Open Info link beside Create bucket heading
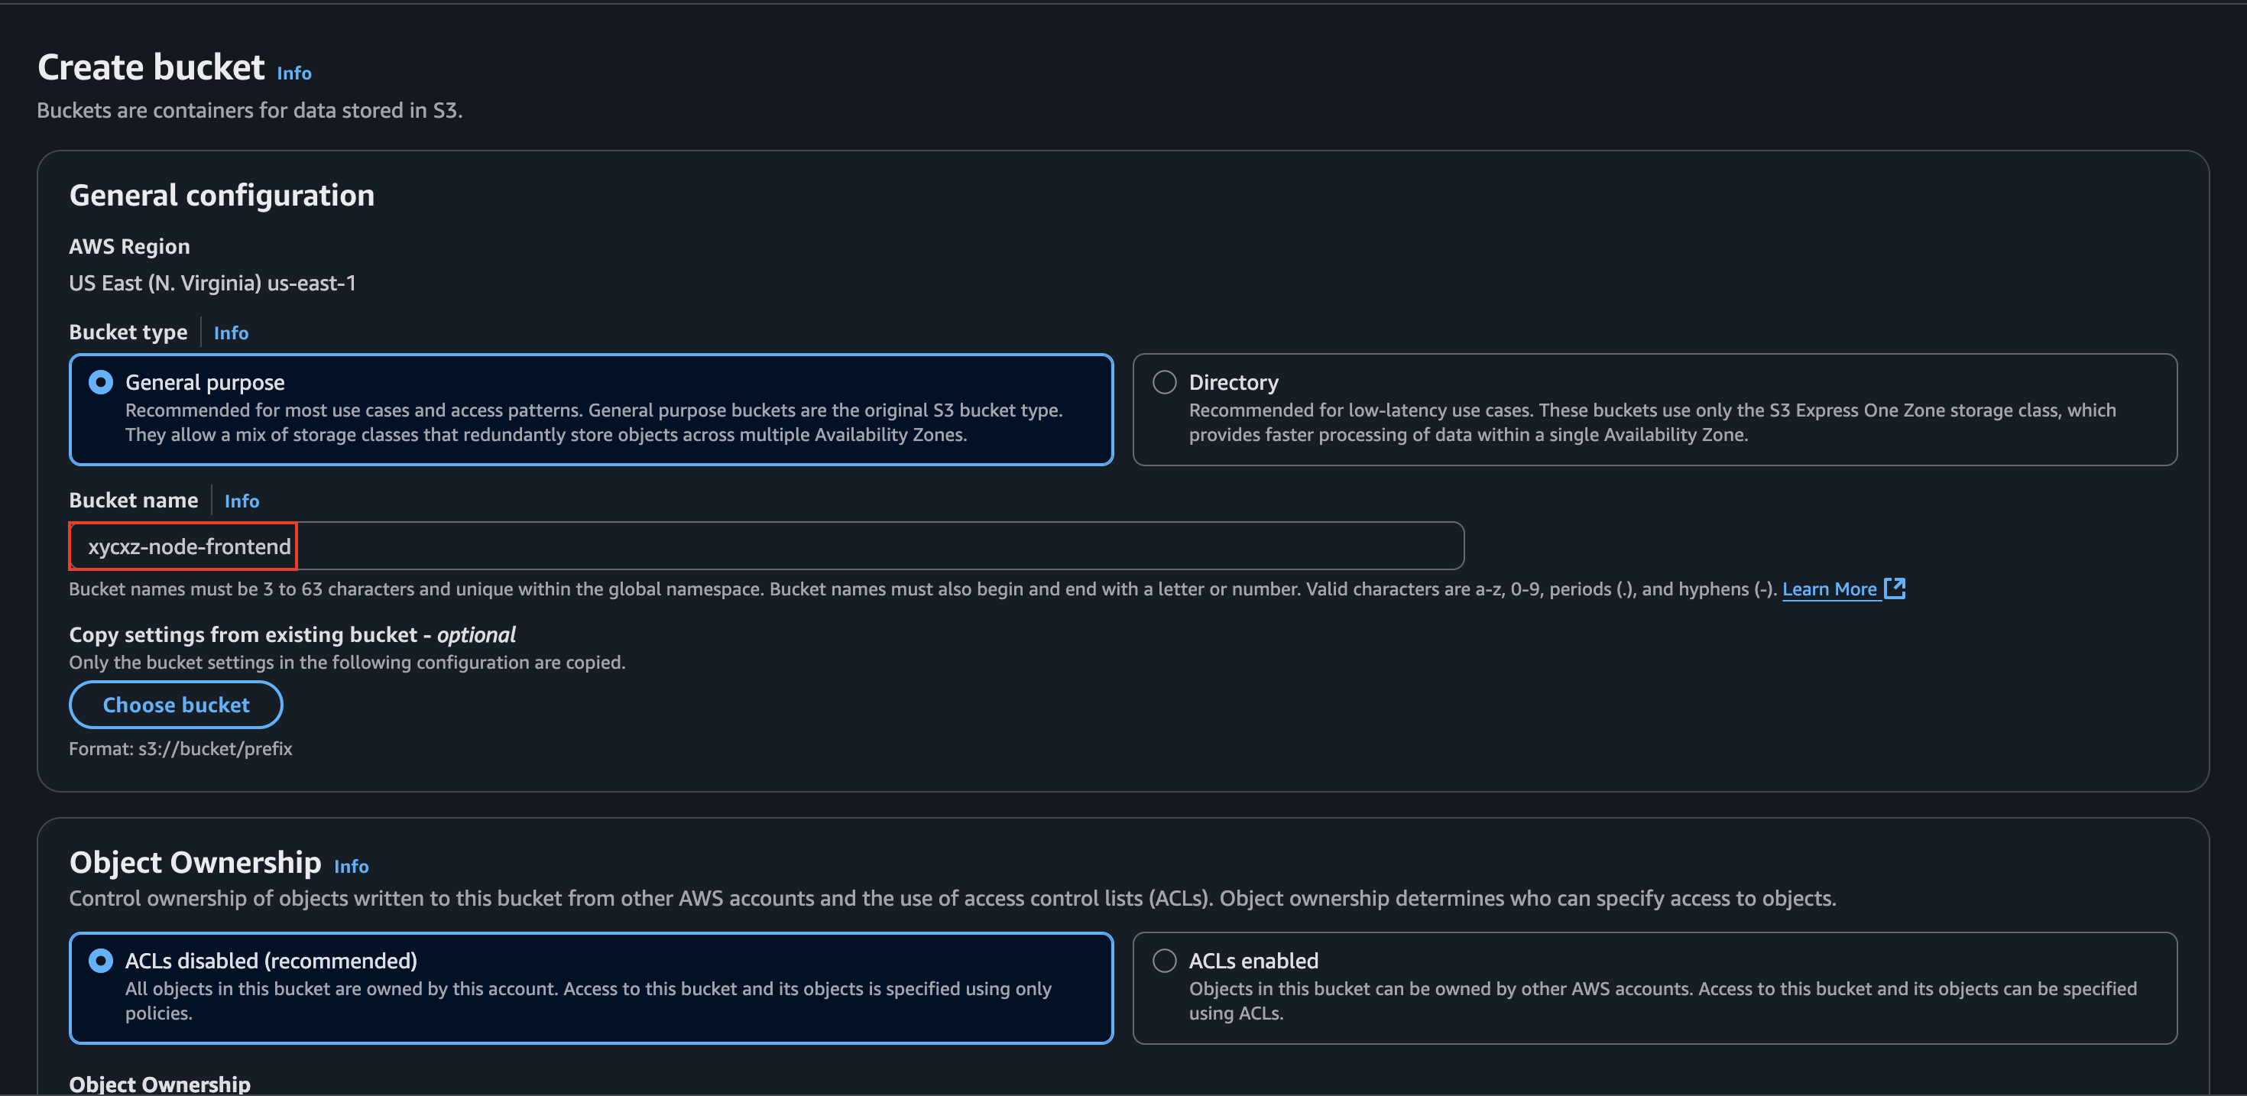This screenshot has height=1096, width=2247. [294, 73]
